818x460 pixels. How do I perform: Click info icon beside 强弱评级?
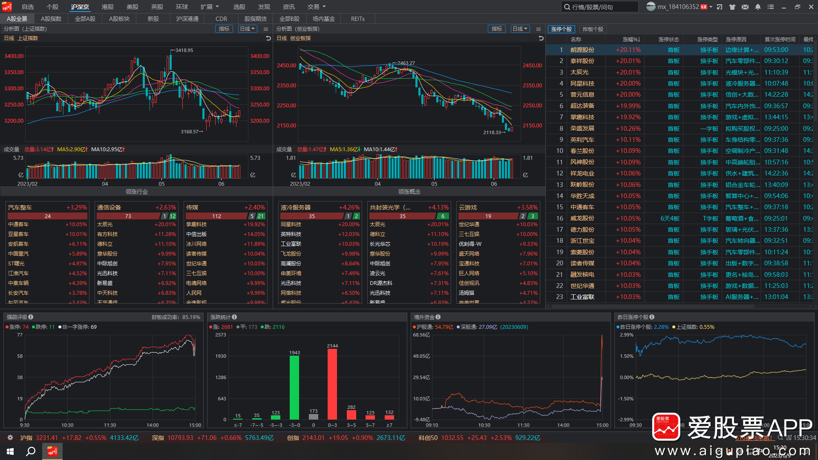[x=31, y=317]
